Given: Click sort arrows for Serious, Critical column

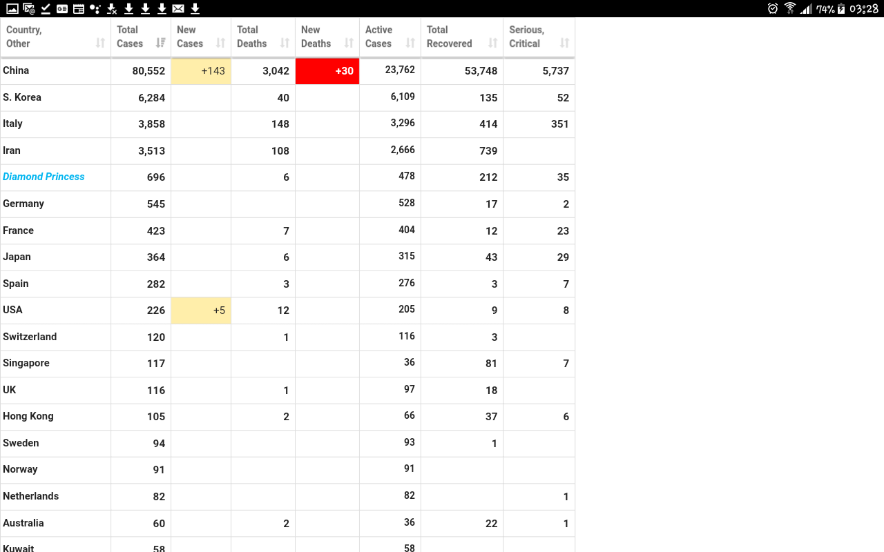Looking at the screenshot, I should click(x=564, y=43).
